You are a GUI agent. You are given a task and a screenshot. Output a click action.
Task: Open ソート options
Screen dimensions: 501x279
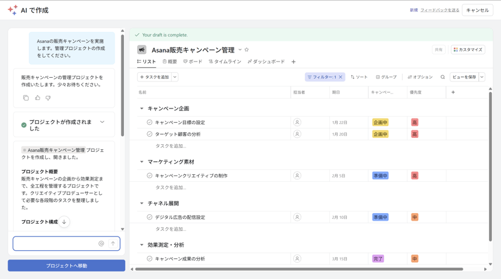[x=359, y=77]
